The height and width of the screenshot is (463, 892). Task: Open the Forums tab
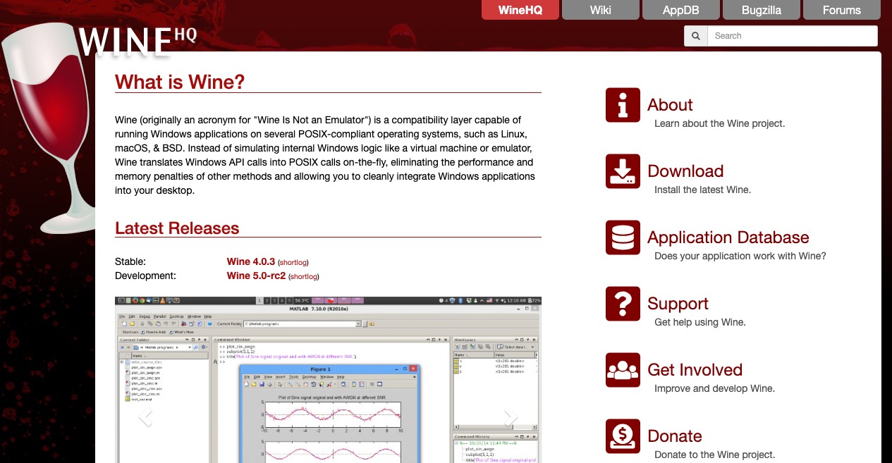coord(842,10)
